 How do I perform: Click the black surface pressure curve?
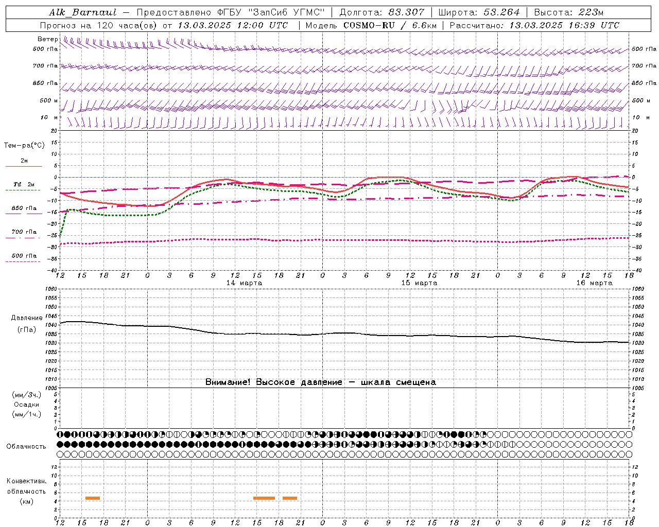(345, 333)
